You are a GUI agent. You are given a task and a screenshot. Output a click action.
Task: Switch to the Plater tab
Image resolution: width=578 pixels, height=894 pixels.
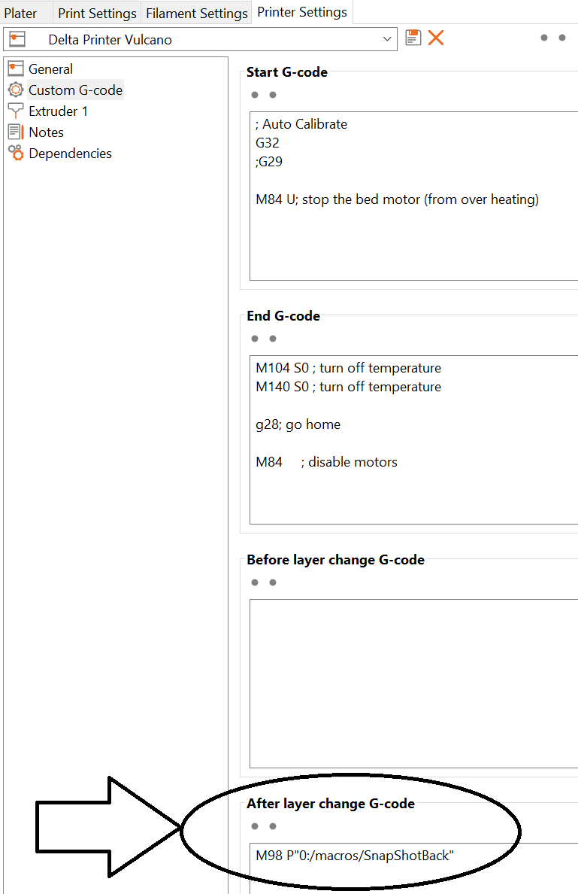tap(20, 13)
